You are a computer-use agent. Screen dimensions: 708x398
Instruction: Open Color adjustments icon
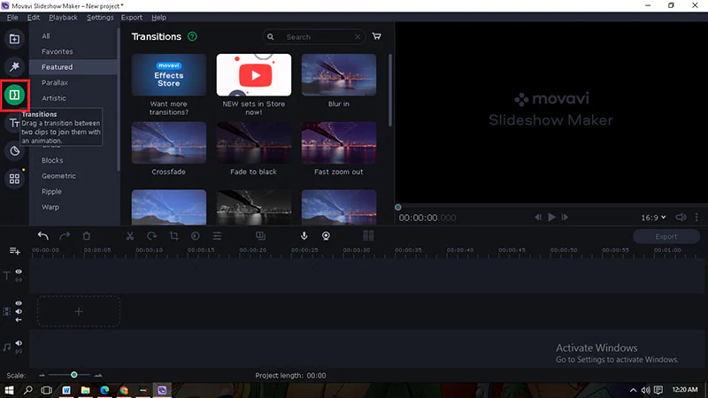click(195, 235)
